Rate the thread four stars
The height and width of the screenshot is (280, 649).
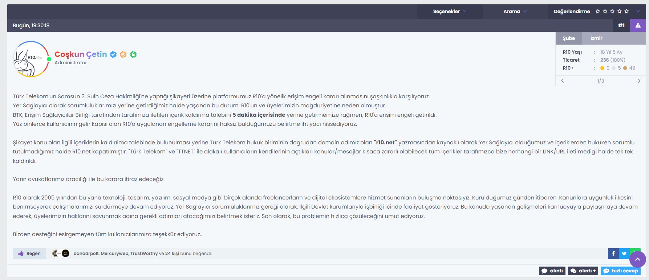(619, 12)
